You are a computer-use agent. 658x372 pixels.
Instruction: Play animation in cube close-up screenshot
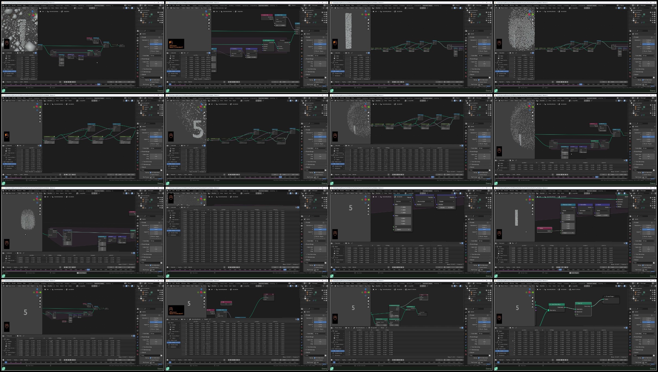[x=71, y=82]
